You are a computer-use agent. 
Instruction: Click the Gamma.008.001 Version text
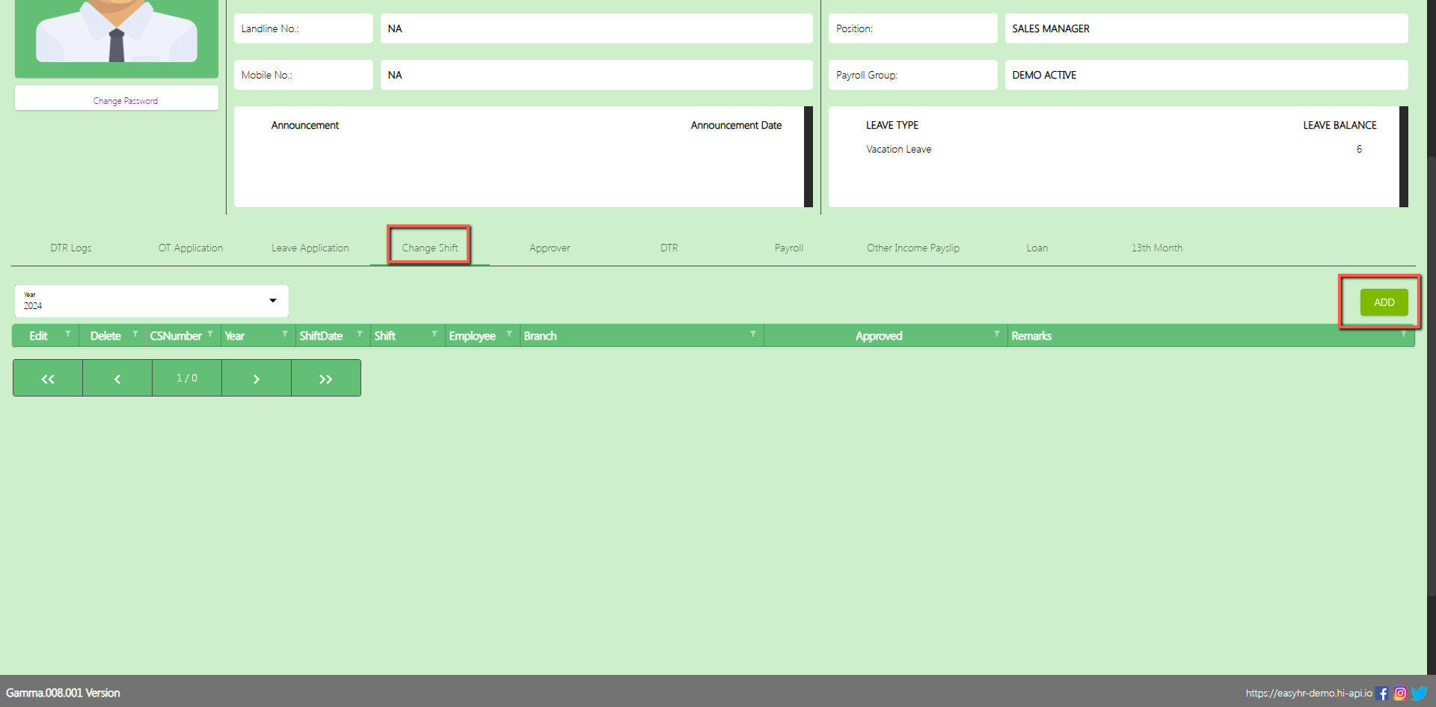63,693
